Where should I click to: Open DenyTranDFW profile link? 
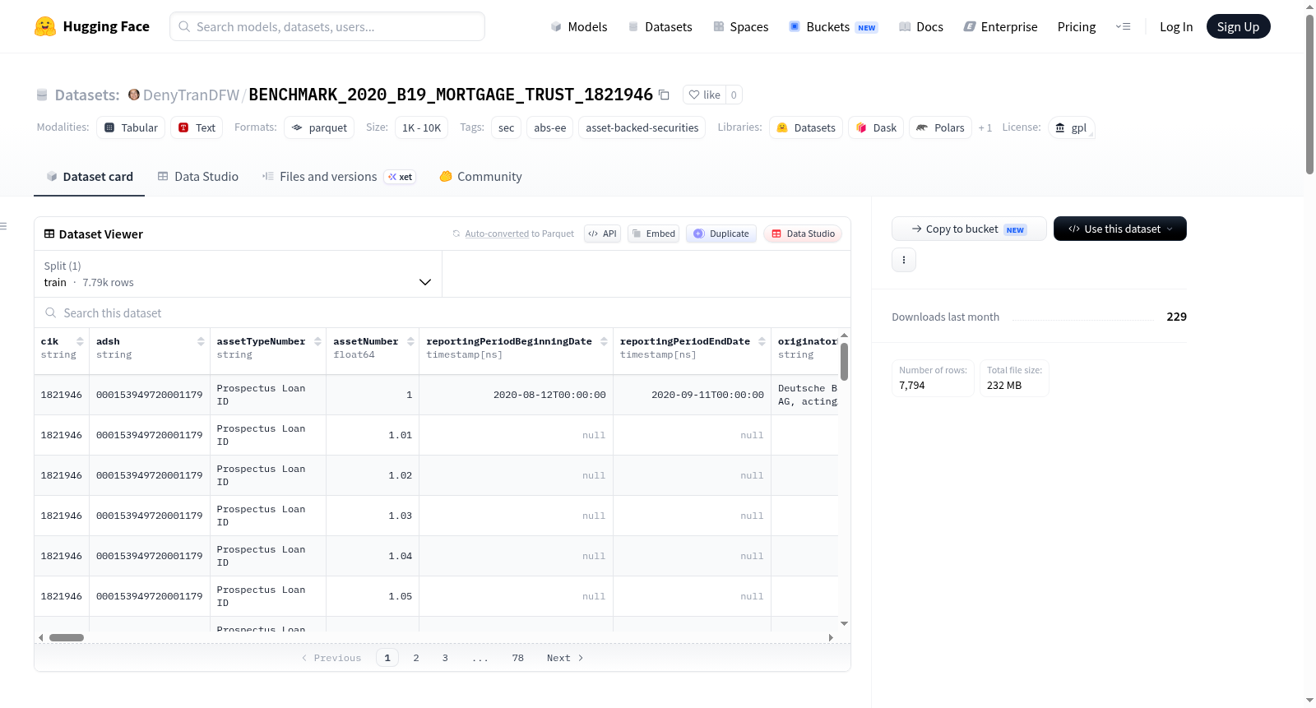(x=191, y=95)
